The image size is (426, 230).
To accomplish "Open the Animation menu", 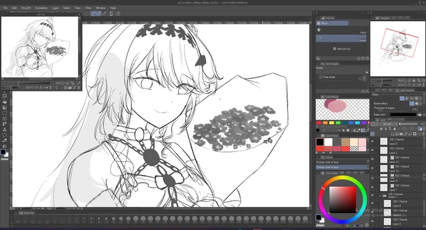I will [41, 8].
